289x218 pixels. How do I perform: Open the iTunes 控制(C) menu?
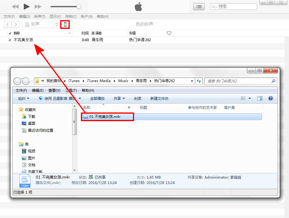click(71, 17)
